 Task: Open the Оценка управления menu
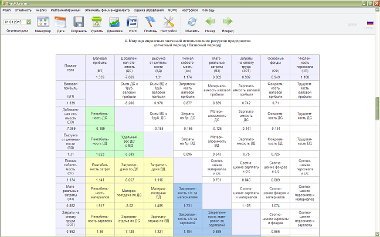148,10
